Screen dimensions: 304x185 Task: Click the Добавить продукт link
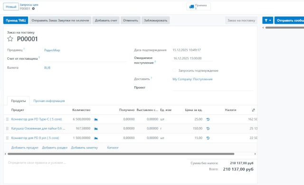click(25, 148)
